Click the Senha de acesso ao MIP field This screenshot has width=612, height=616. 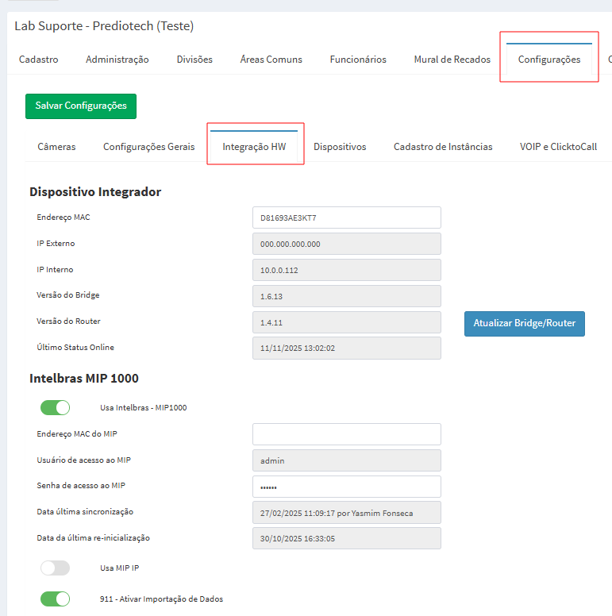click(x=346, y=487)
